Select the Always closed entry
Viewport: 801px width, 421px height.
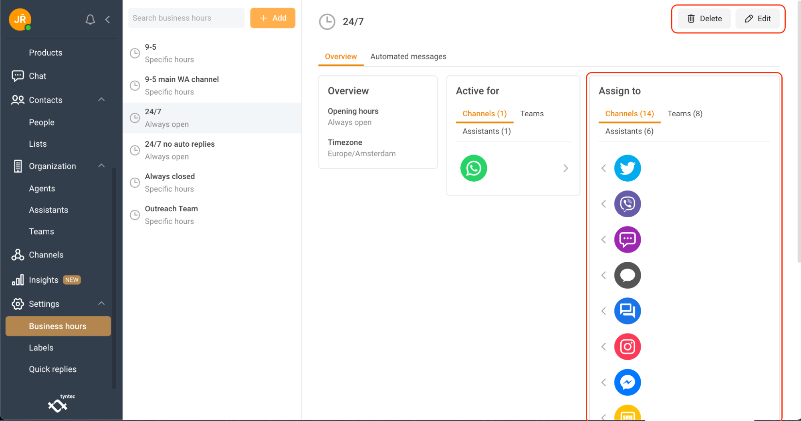coord(212,182)
